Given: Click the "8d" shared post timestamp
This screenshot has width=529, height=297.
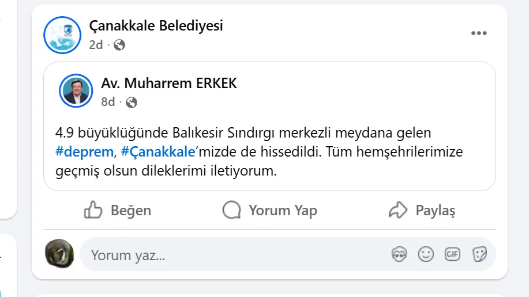Looking at the screenshot, I should pos(108,102).
